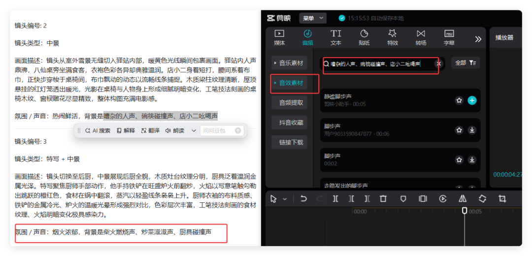
Task: Favorite the 静谧脚步声 sound effect
Action: click(459, 100)
